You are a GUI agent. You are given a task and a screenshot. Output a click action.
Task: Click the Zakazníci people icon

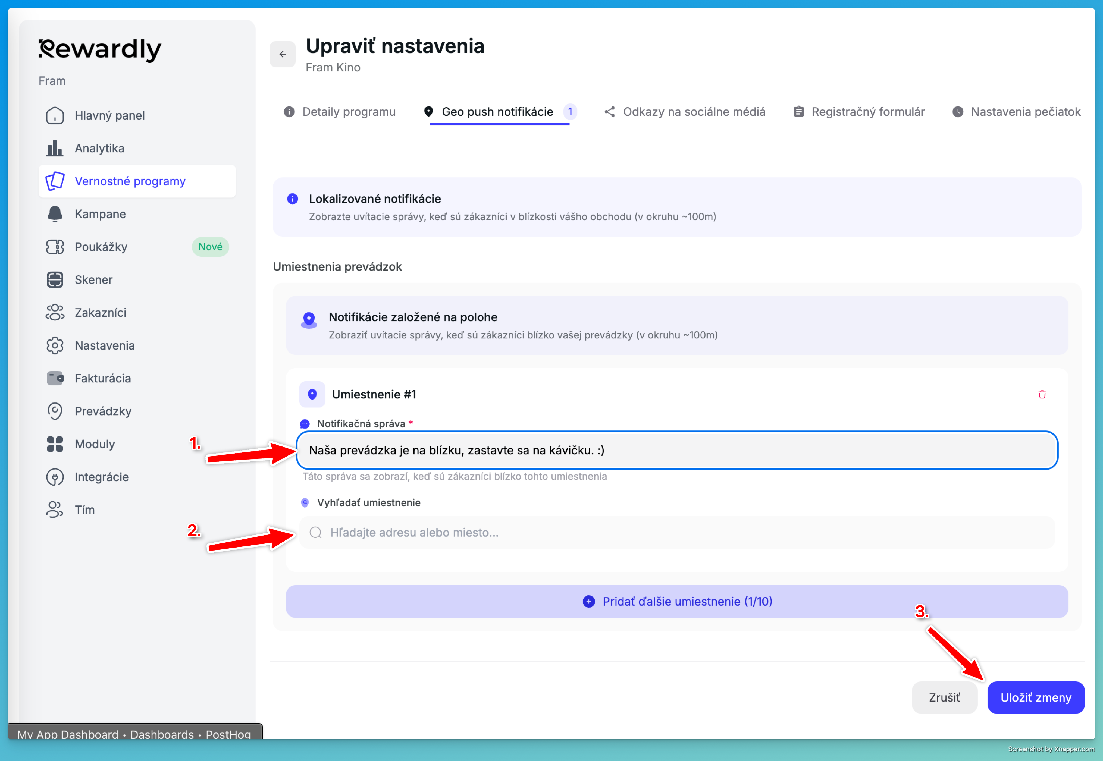pos(55,313)
